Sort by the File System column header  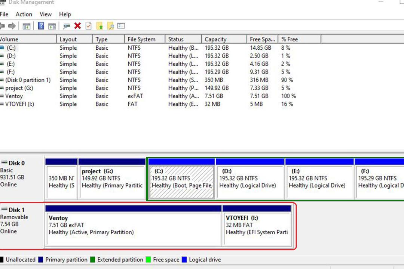145,39
